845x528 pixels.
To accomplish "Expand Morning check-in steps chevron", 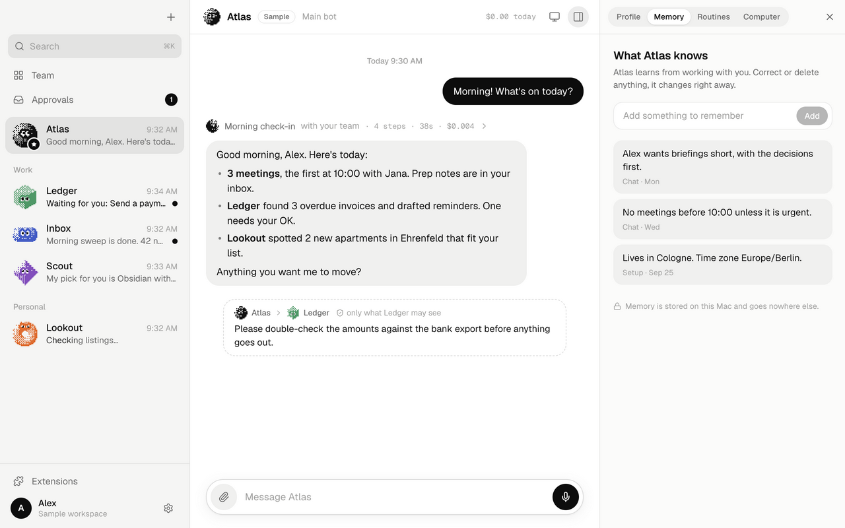I will pos(484,126).
